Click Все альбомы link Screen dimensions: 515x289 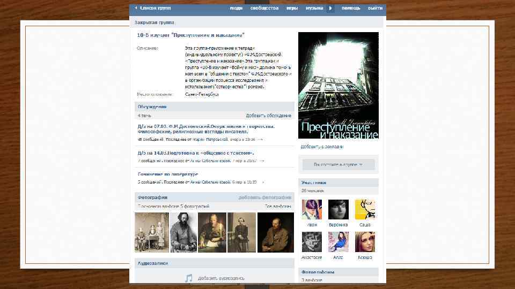pyautogui.click(x=278, y=207)
